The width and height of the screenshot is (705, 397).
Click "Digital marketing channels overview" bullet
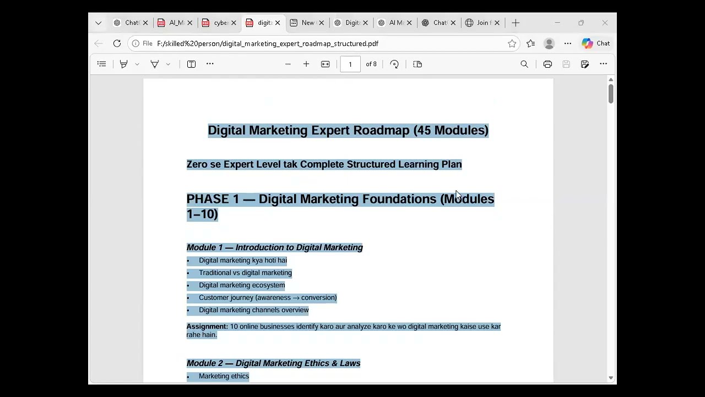pos(254,310)
